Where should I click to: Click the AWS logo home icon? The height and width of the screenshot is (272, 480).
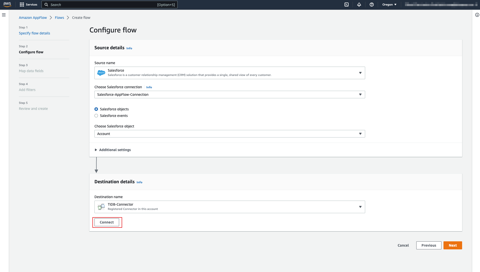tap(7, 5)
